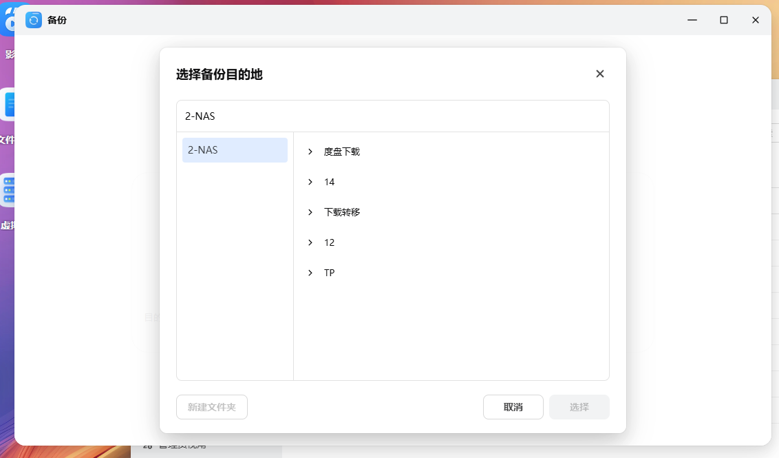This screenshot has width=779, height=458.
Task: Expand the 下载转移 folder chevron
Action: (310, 212)
